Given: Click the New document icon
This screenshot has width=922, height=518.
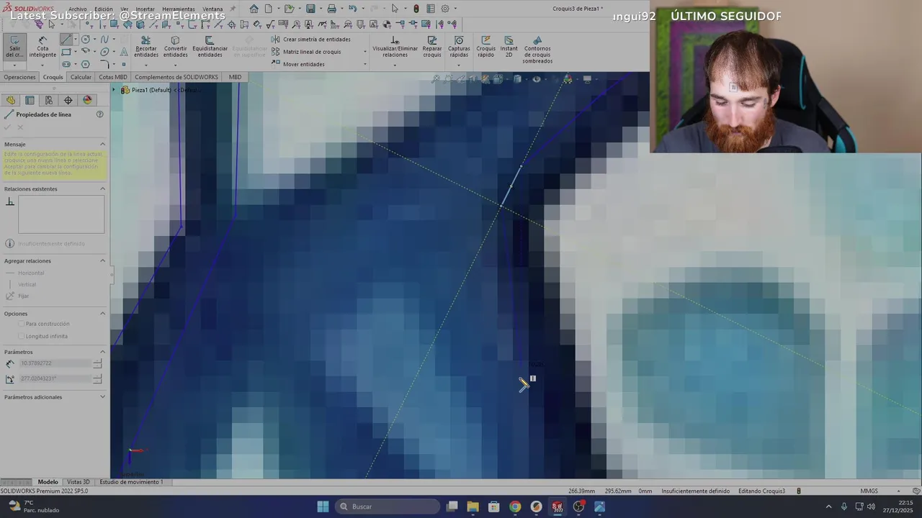Looking at the screenshot, I should point(268,9).
